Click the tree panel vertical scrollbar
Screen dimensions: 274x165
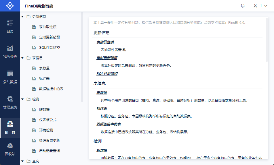pyautogui.click(x=82, y=57)
